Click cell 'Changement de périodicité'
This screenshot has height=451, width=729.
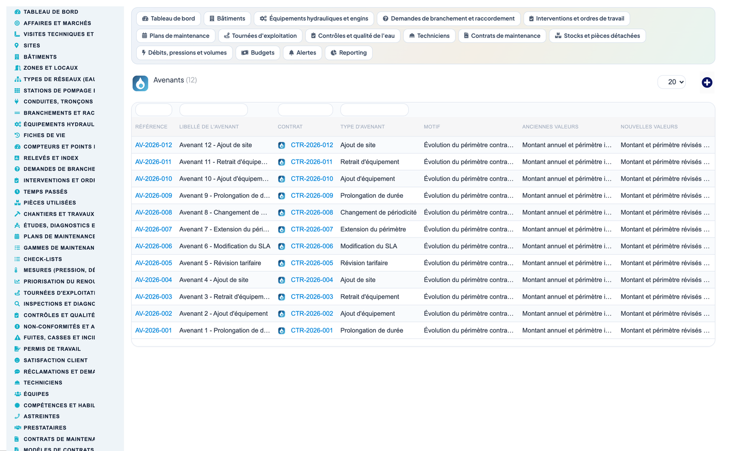378,213
